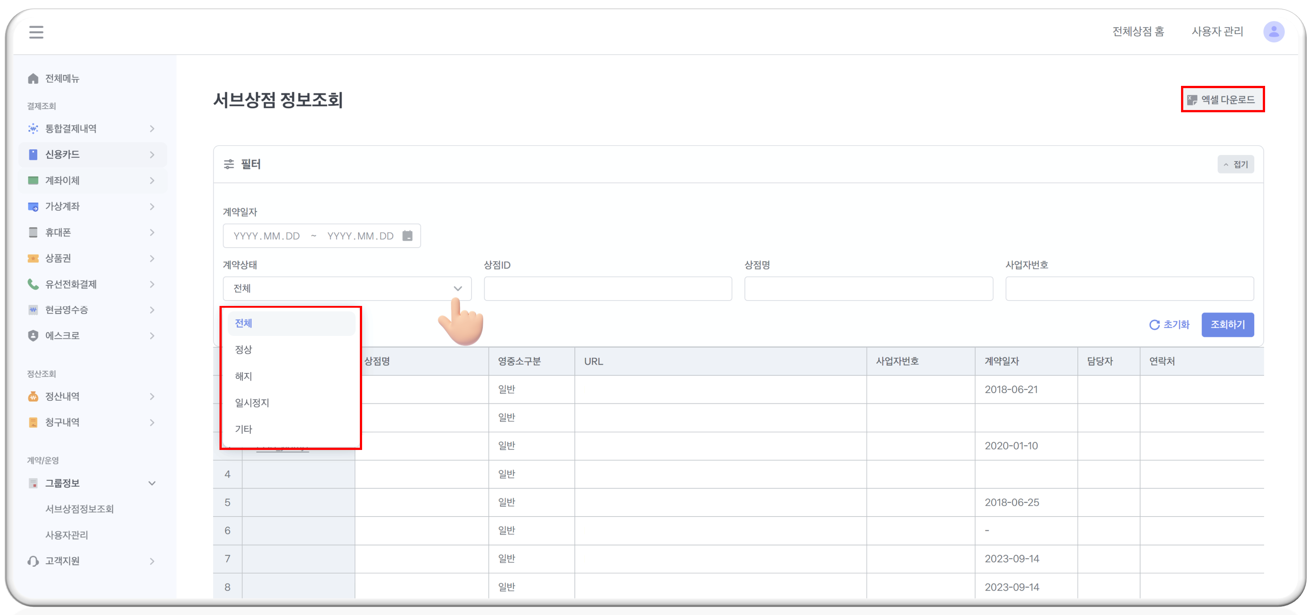Click the calendar icon in contract date field
The width and height of the screenshot is (1312, 615).
(407, 236)
